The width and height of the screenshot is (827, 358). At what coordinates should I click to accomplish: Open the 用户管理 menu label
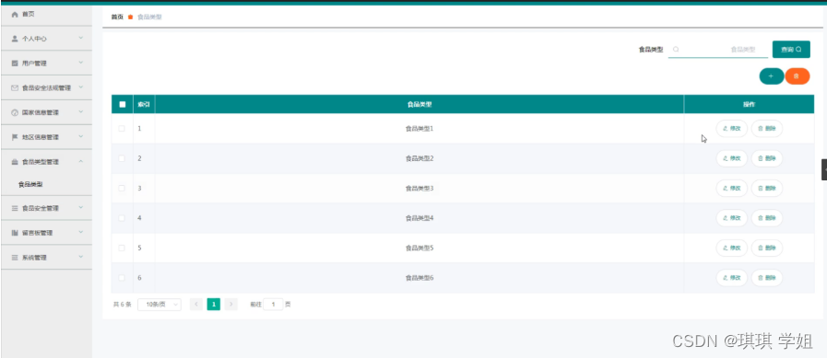34,64
